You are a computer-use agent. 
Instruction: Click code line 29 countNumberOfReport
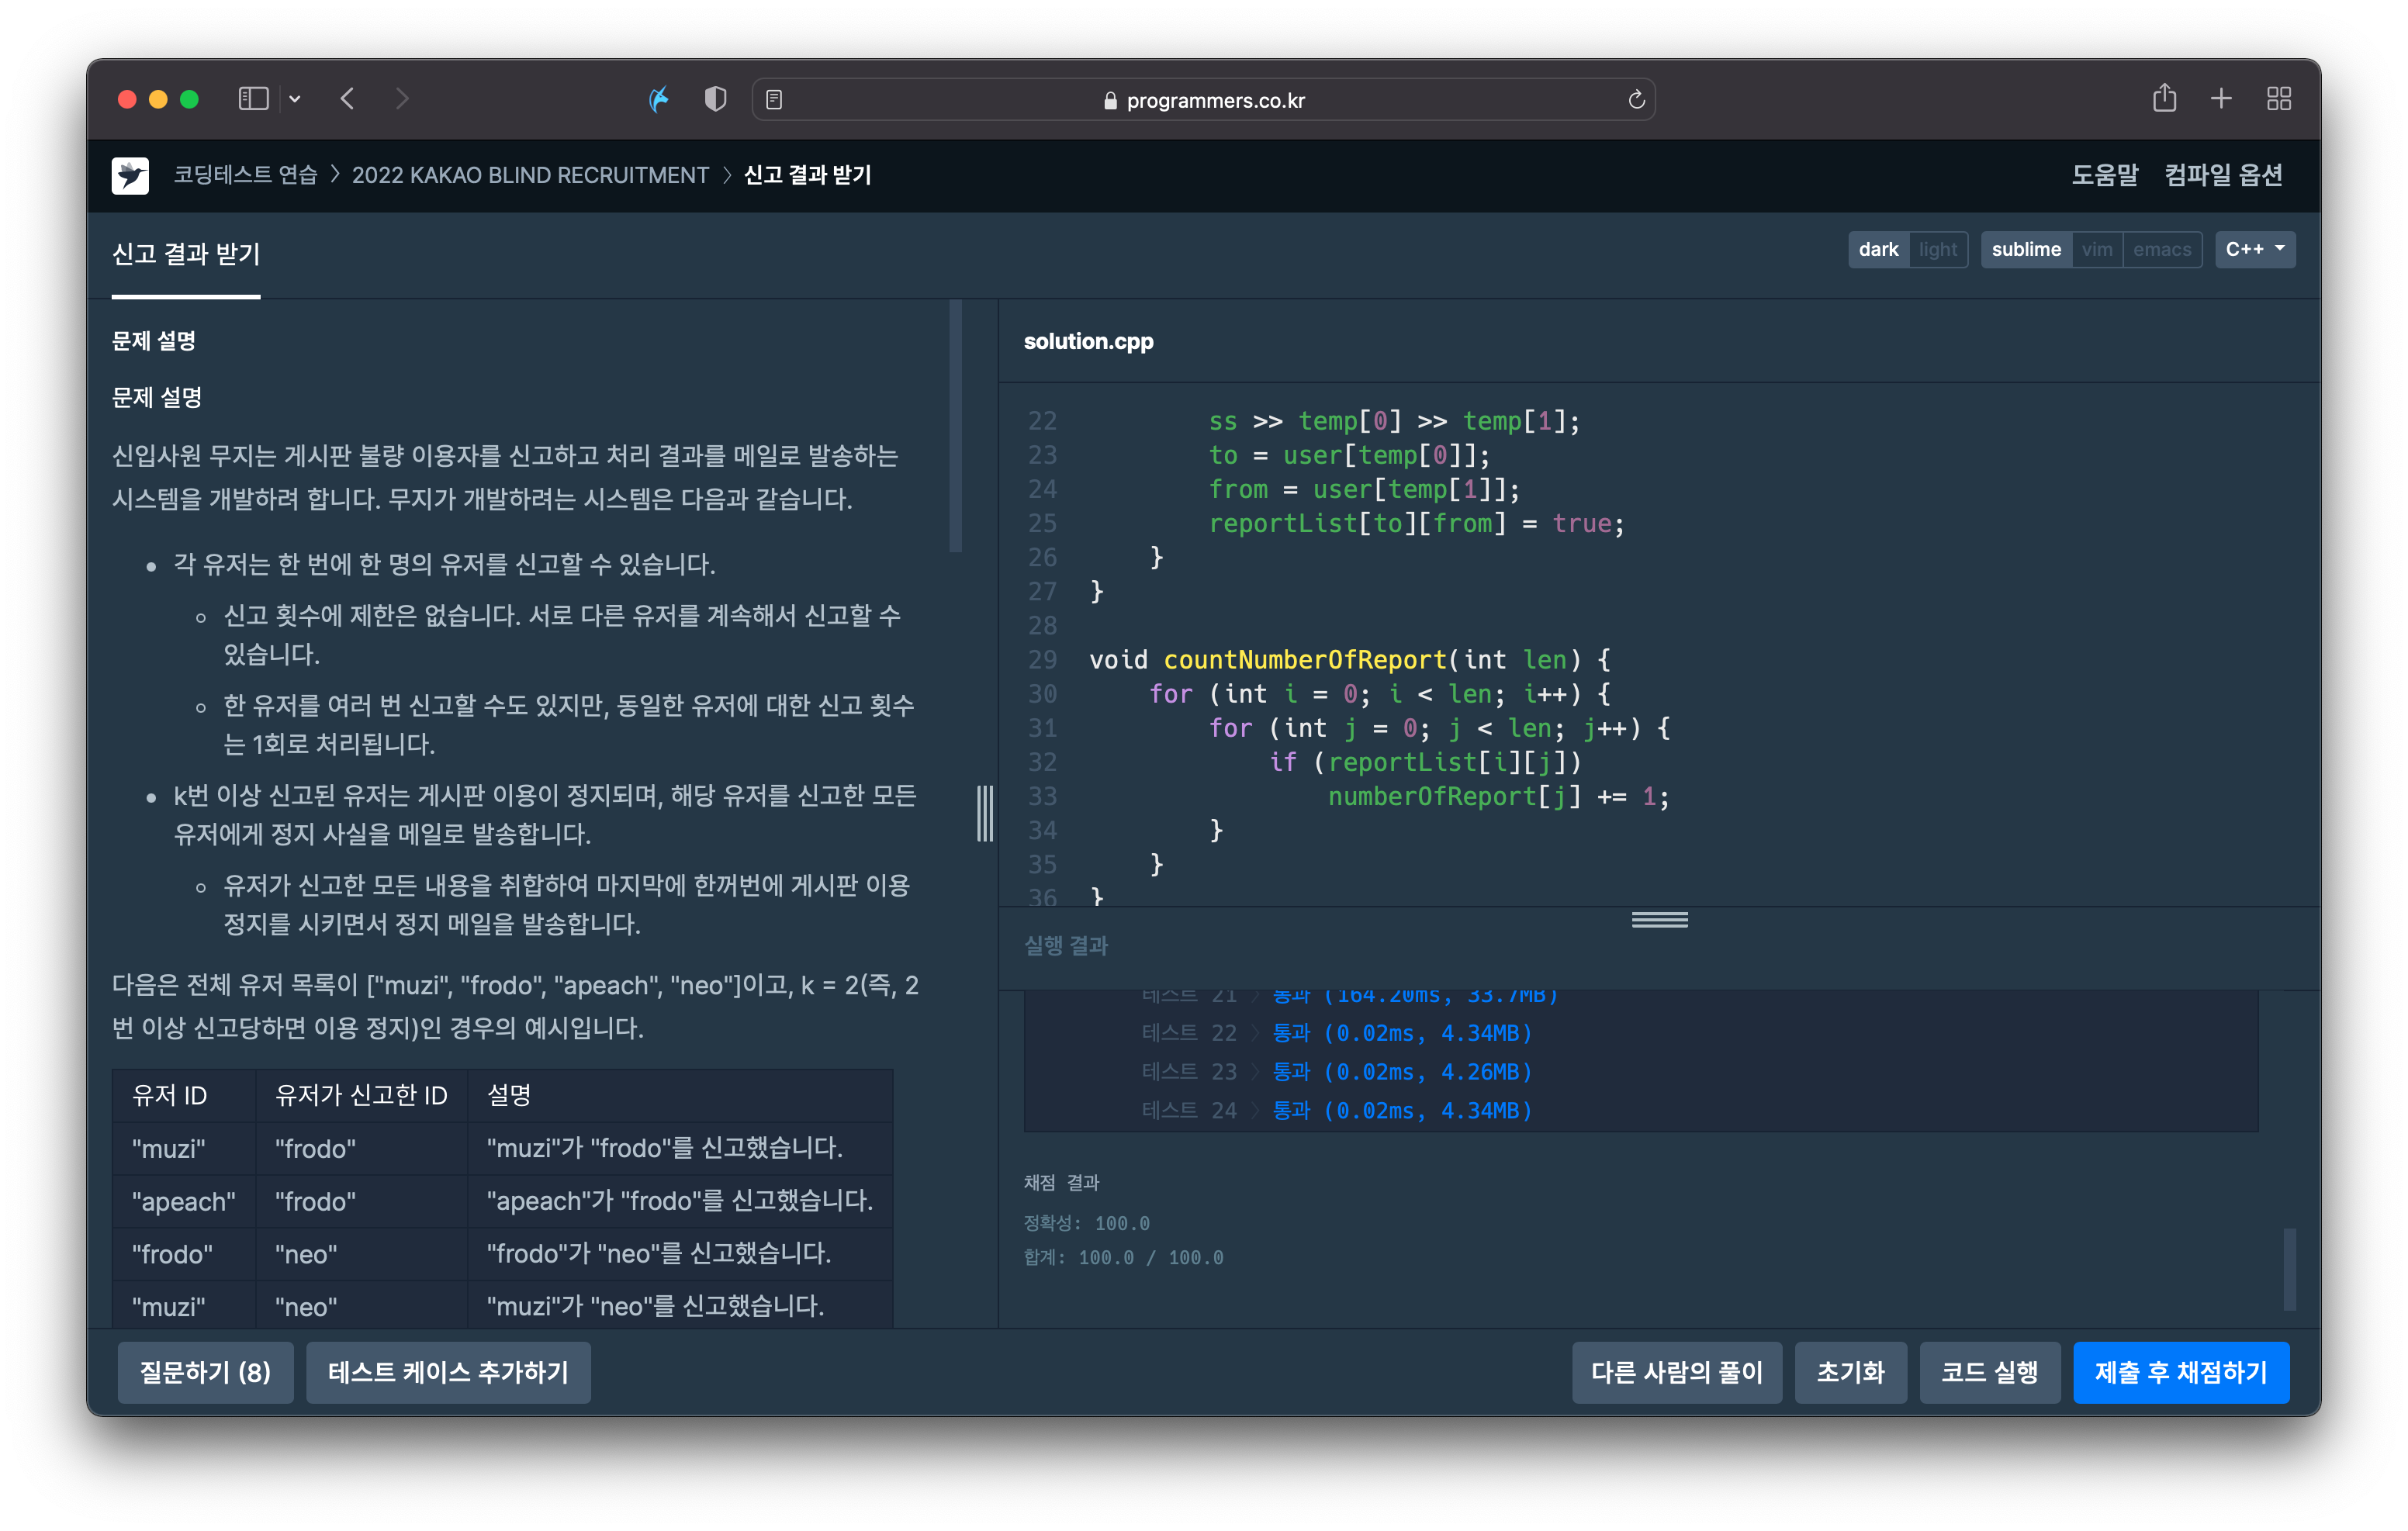(1350, 660)
